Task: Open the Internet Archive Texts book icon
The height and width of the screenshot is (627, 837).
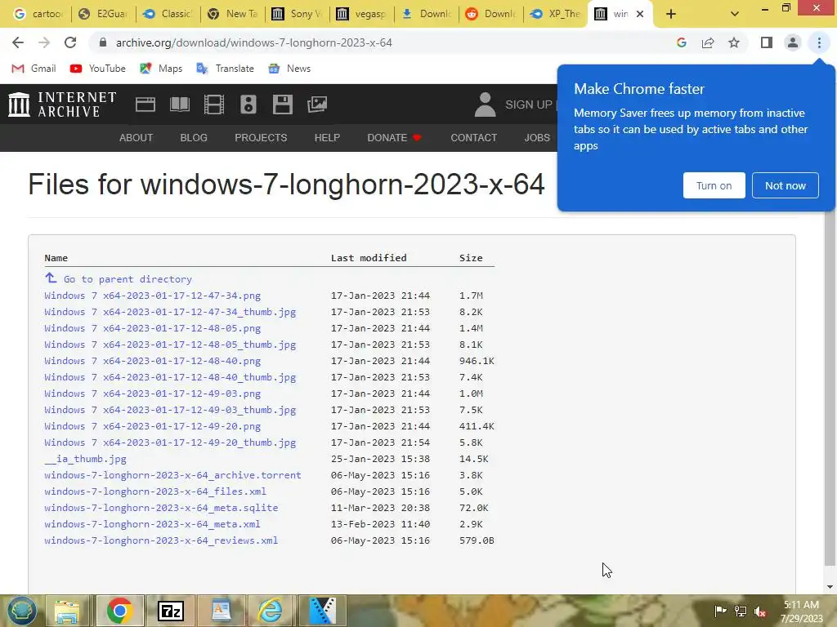Action: (180, 104)
